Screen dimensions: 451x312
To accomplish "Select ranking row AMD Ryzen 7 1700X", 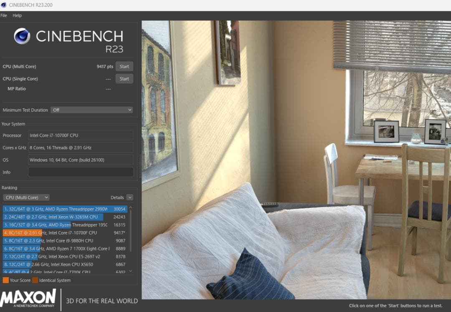I will pos(65,249).
